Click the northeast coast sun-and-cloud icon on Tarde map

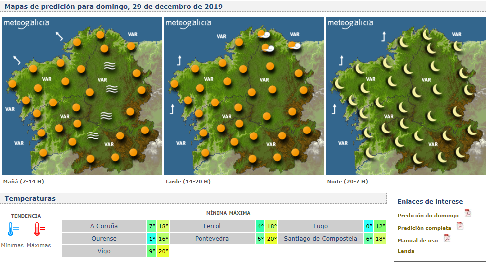tap(295, 46)
